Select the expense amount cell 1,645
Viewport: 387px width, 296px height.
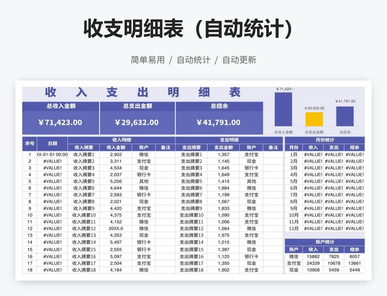[223, 168]
